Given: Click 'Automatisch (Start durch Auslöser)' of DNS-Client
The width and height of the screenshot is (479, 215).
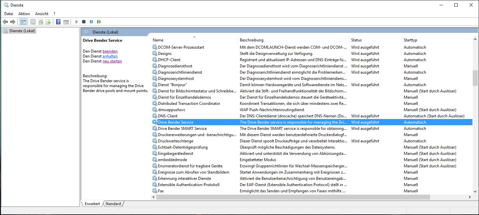Looking at the screenshot, I should point(434,116).
